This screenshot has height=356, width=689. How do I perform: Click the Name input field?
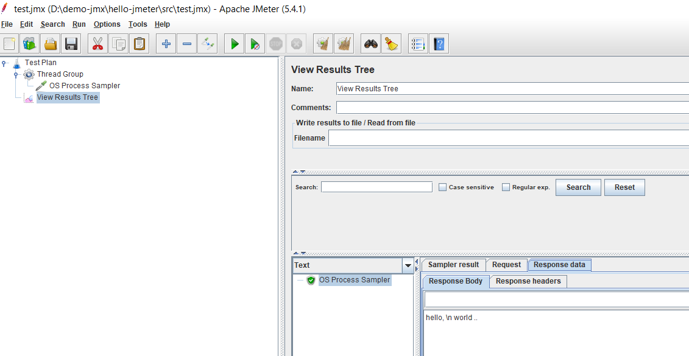tap(512, 89)
